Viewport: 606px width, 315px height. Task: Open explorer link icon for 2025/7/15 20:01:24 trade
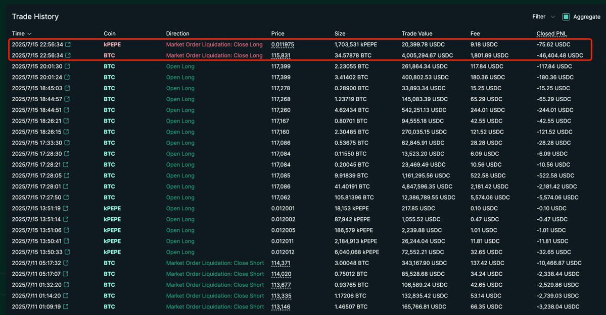click(67, 77)
